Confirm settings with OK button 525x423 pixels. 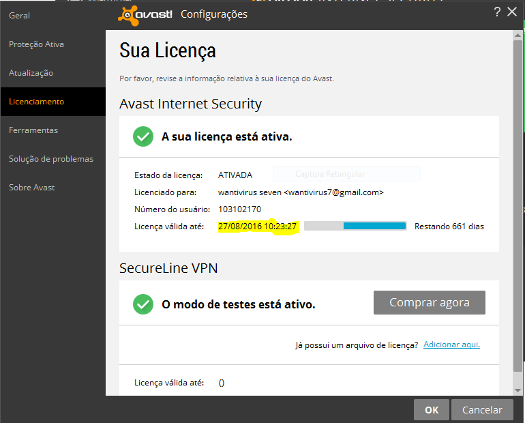tap(431, 409)
